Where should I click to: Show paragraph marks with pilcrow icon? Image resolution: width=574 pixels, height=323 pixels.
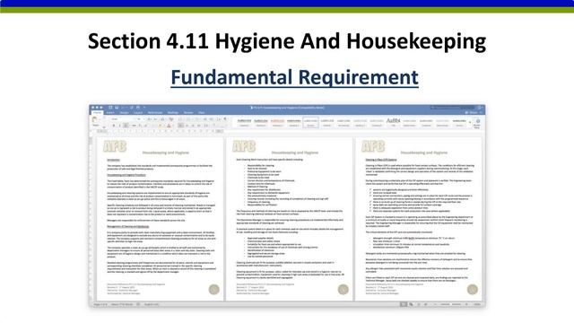pyautogui.click(x=225, y=119)
